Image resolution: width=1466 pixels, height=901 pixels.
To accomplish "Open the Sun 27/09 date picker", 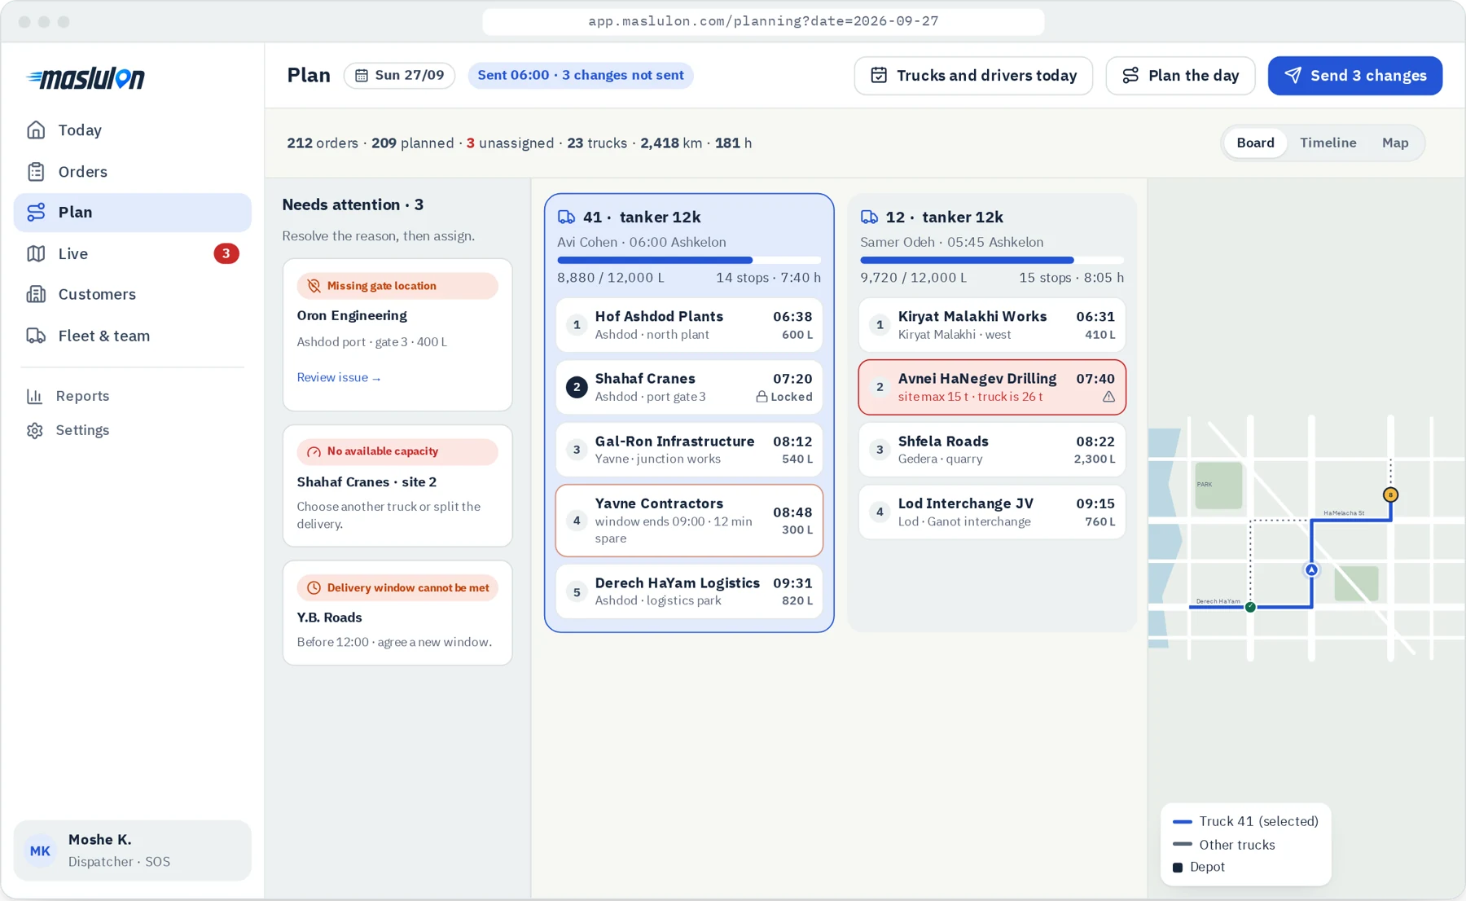I will point(399,76).
